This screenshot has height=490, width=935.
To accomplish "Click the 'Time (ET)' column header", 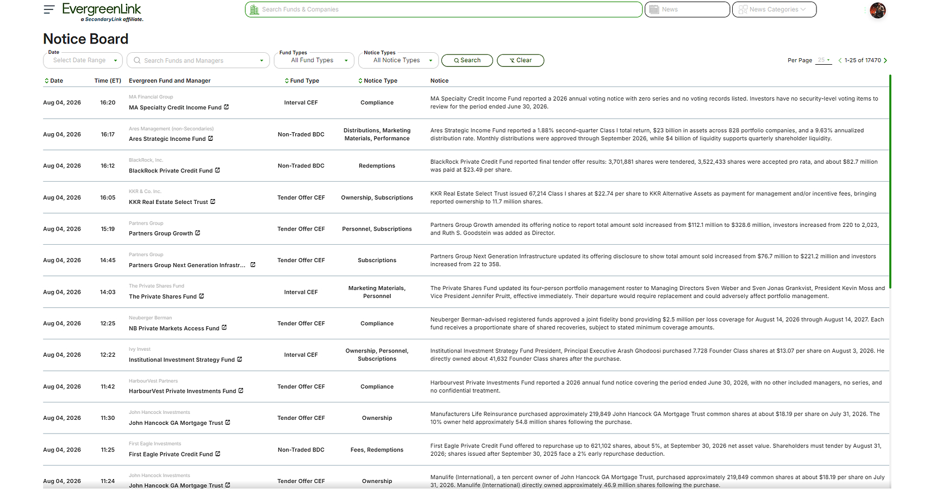I will pyautogui.click(x=108, y=80).
